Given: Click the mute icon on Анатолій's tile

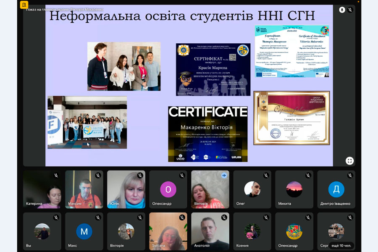Looking at the screenshot, I should pos(224,218).
